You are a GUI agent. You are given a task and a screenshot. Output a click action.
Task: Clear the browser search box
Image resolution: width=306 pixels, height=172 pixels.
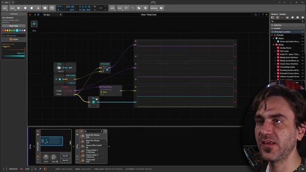pyautogui.click(x=303, y=21)
